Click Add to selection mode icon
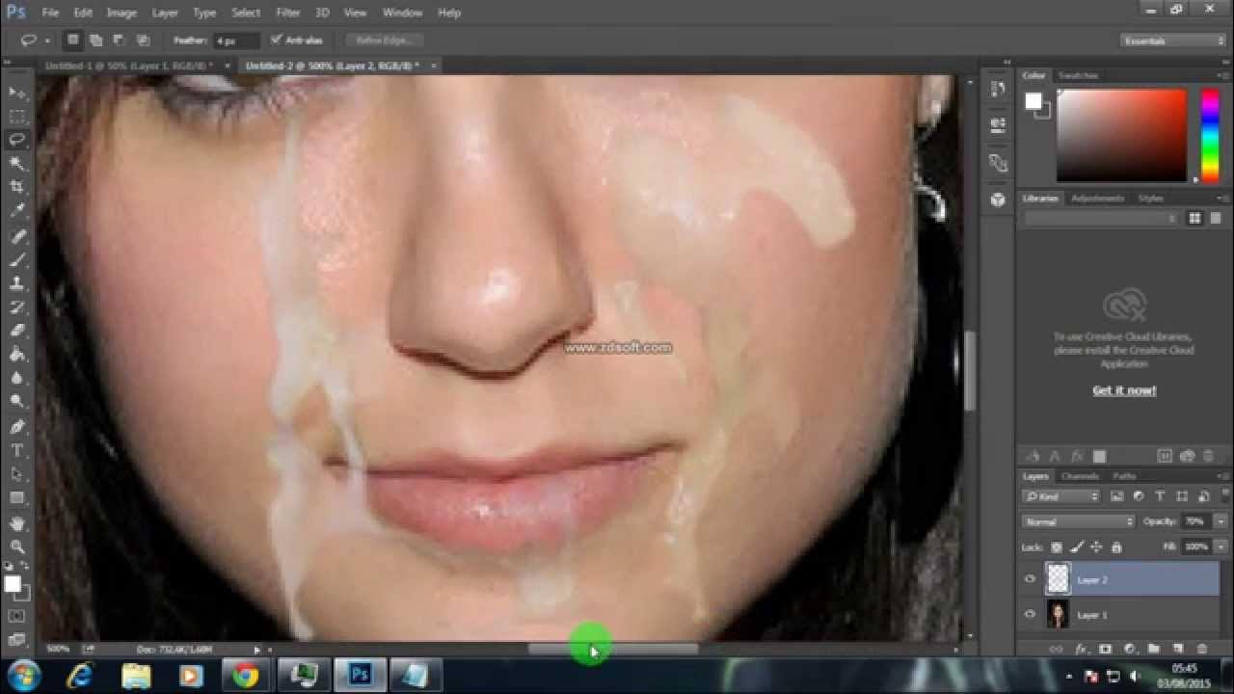Image resolution: width=1234 pixels, height=694 pixels. (96, 40)
